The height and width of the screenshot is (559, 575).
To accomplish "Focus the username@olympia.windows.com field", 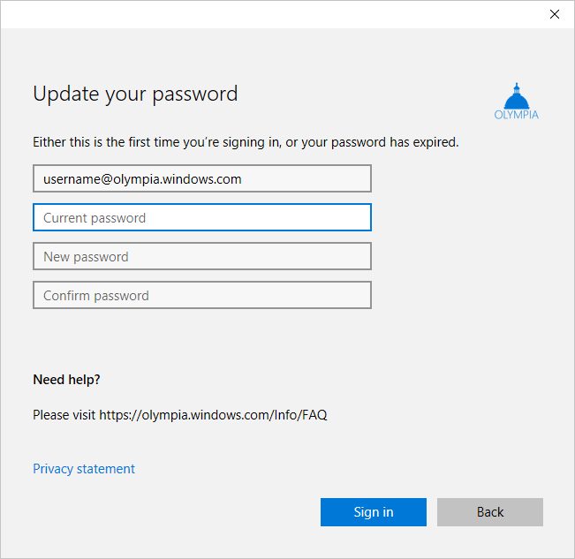I will 201,178.
